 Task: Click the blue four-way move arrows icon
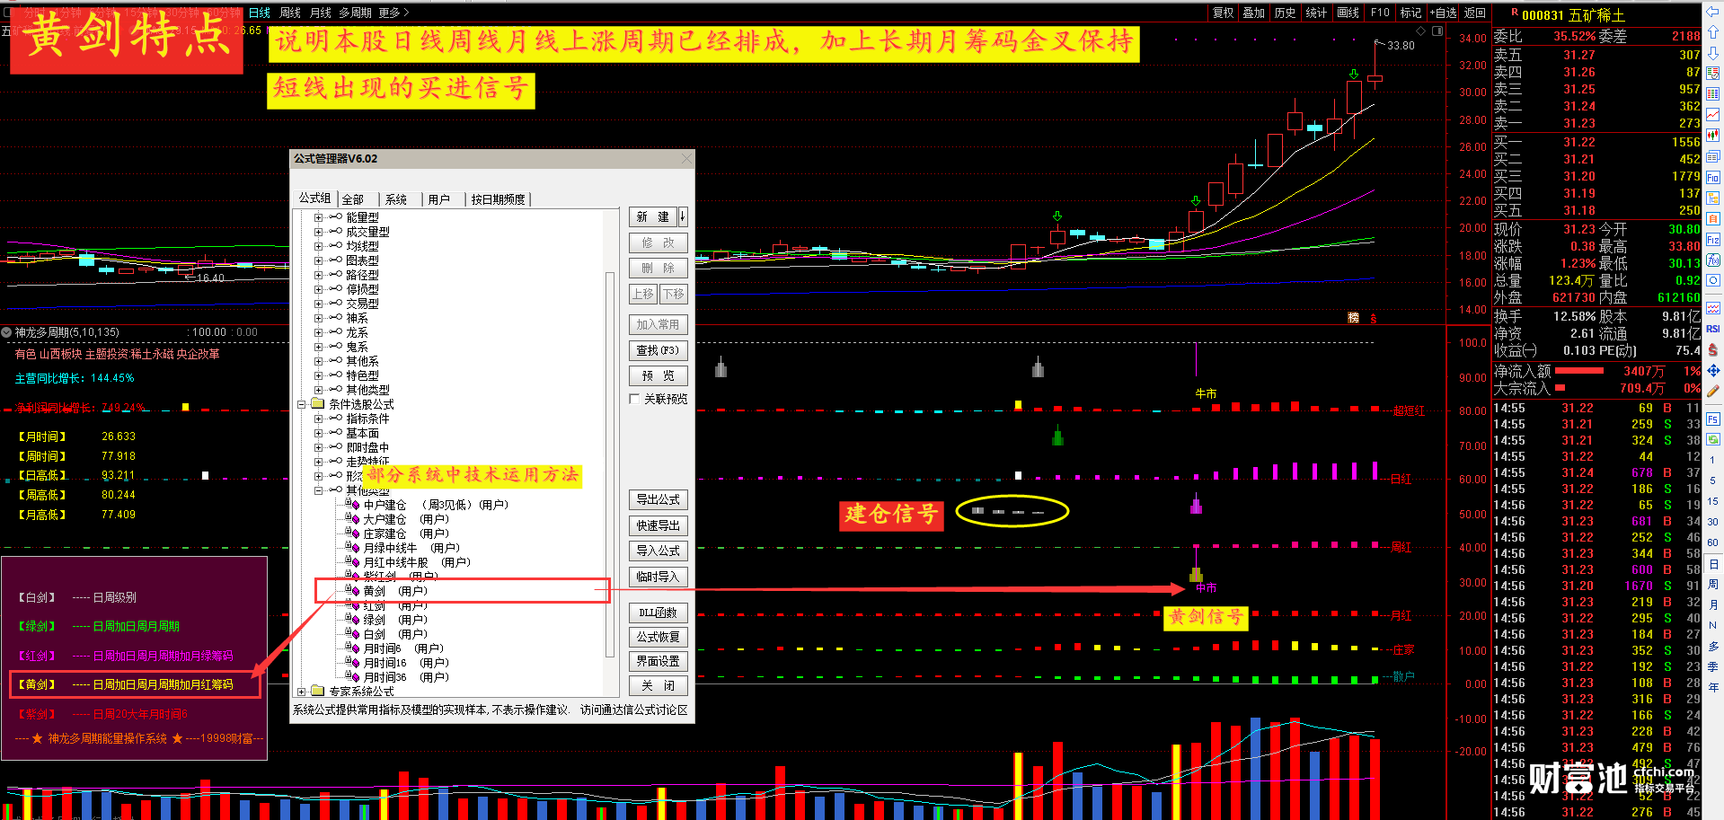point(1713,371)
